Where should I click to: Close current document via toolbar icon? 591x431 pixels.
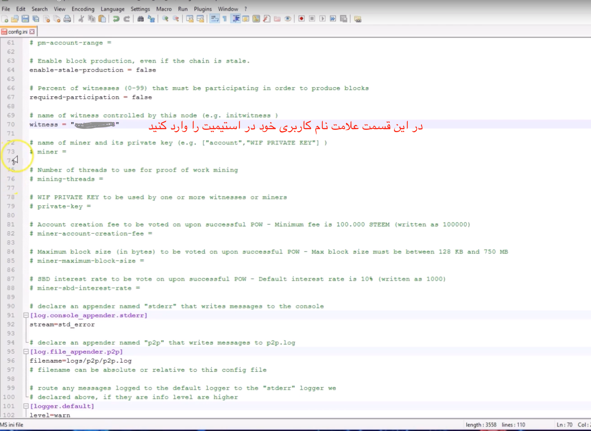[x=47, y=19]
